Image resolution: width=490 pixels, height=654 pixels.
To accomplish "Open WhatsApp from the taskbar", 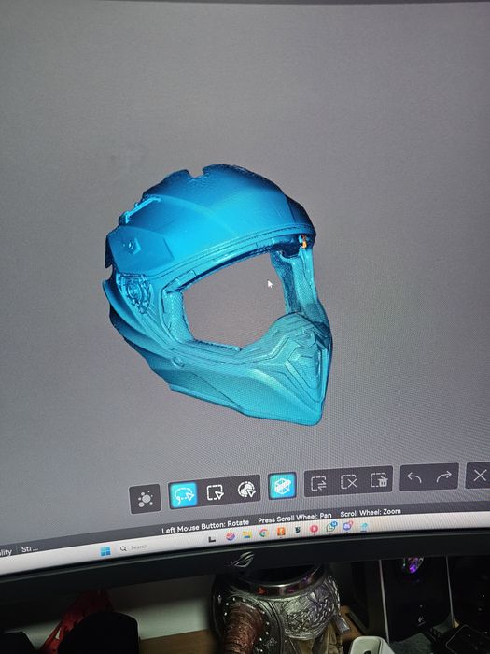I will coord(331,527).
